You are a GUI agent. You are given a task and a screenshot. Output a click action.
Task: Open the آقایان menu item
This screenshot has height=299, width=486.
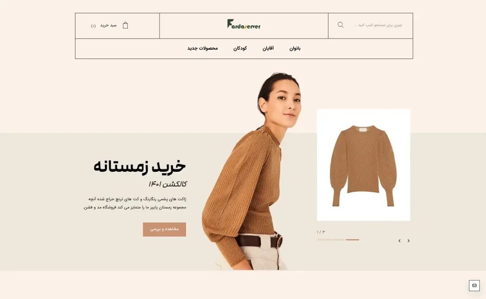[x=268, y=48]
